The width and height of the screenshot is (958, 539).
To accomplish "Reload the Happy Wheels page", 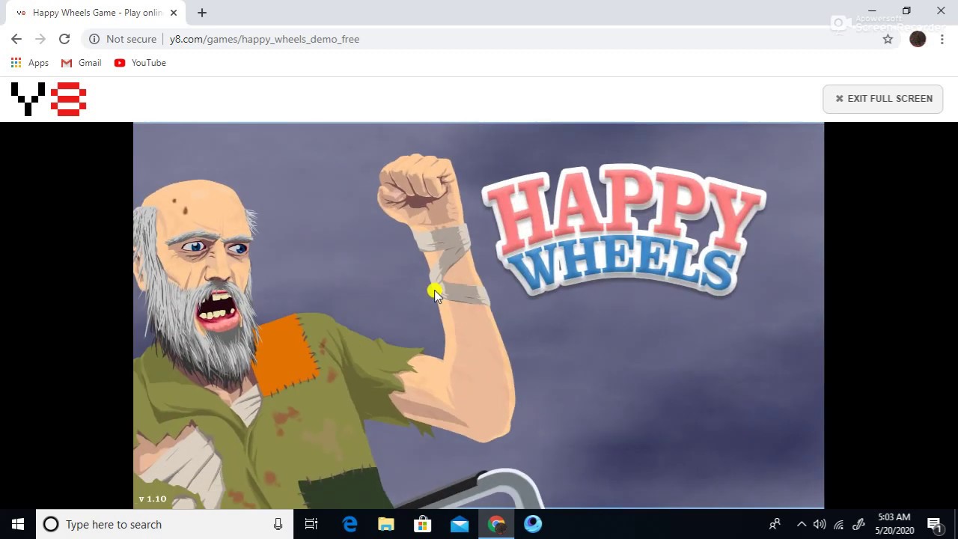I will (x=64, y=39).
